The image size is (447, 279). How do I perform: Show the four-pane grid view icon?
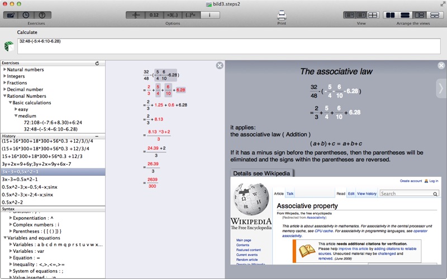click(373, 15)
